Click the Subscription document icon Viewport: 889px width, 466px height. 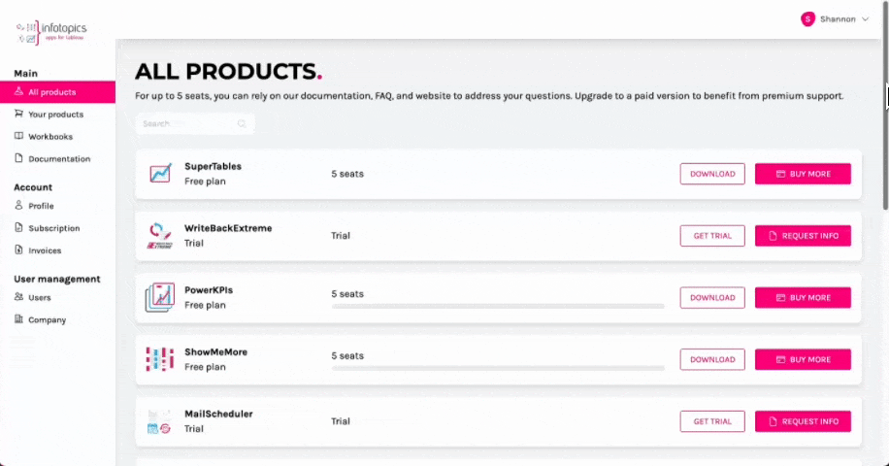tap(18, 227)
